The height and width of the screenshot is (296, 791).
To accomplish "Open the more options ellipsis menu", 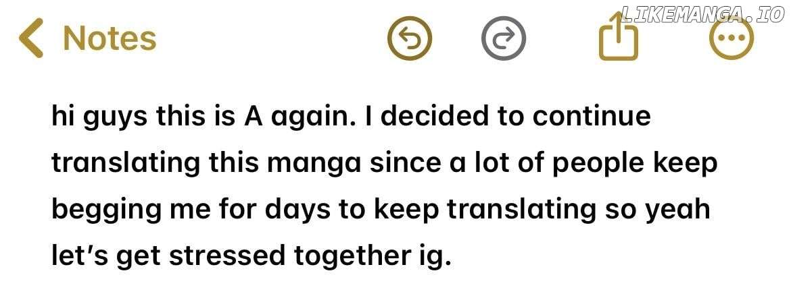I will 732,38.
